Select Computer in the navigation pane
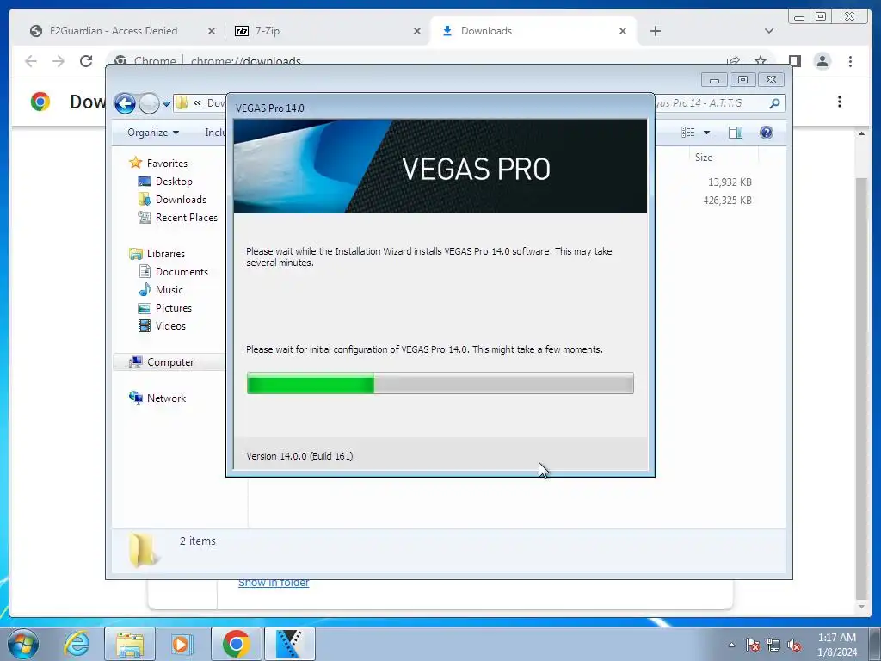 click(170, 362)
